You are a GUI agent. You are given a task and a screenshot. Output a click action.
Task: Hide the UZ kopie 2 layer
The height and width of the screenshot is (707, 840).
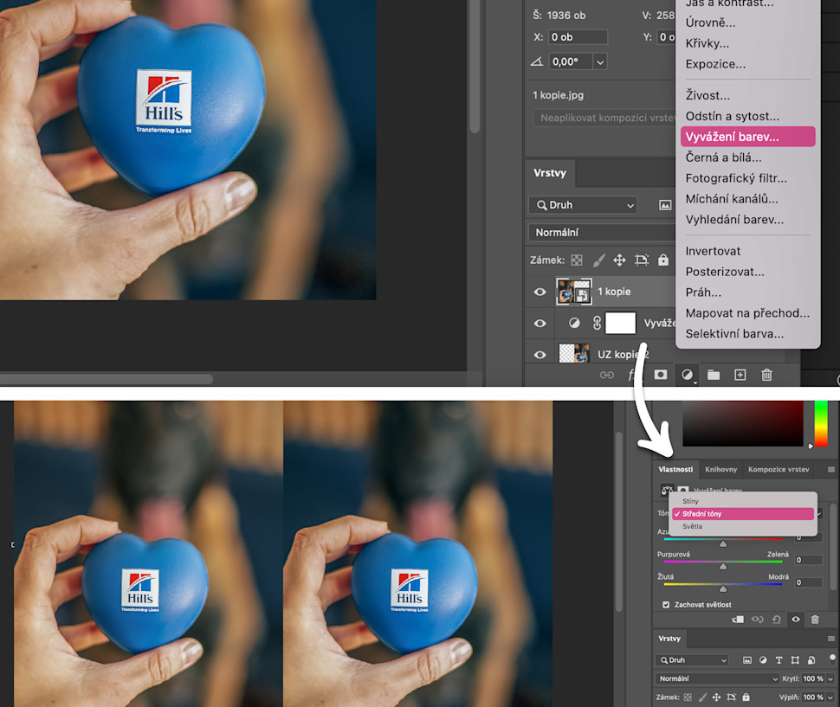pyautogui.click(x=540, y=355)
